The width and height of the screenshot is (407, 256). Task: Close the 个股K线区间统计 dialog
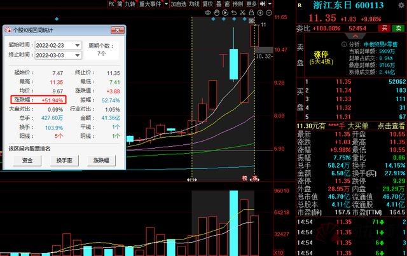coord(117,30)
